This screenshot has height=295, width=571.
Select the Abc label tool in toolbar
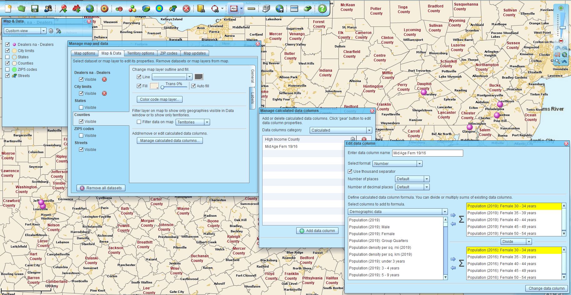pyautogui.click(x=233, y=9)
